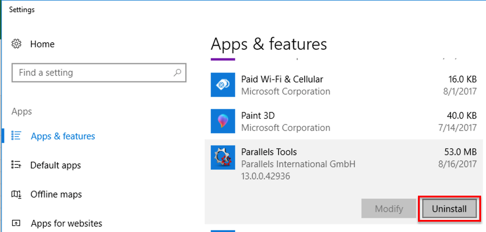Image resolution: width=486 pixels, height=232 pixels.
Task: Click the Home label in sidebar
Action: tap(43, 44)
